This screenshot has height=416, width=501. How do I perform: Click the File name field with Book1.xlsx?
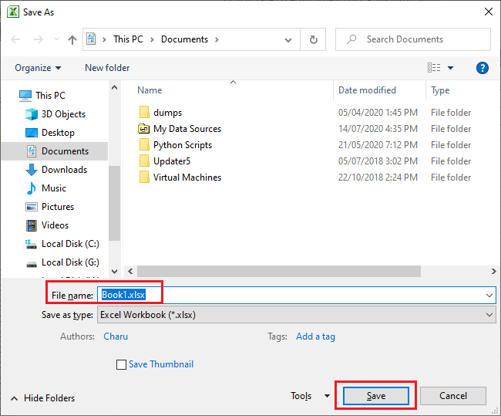[x=297, y=295]
